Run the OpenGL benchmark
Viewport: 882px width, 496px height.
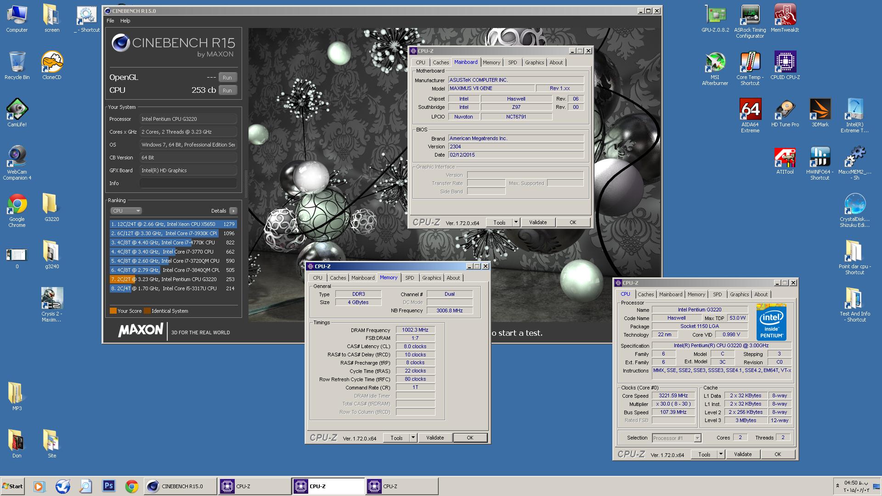pos(227,78)
